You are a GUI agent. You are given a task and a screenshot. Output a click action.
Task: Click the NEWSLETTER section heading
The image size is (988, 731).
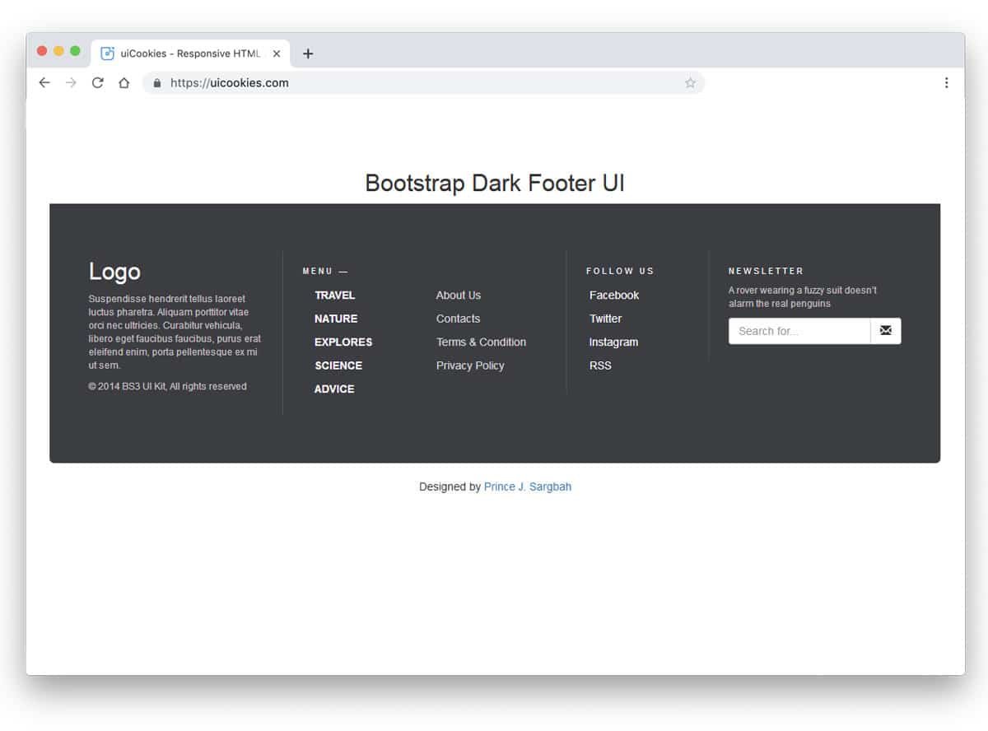click(766, 271)
